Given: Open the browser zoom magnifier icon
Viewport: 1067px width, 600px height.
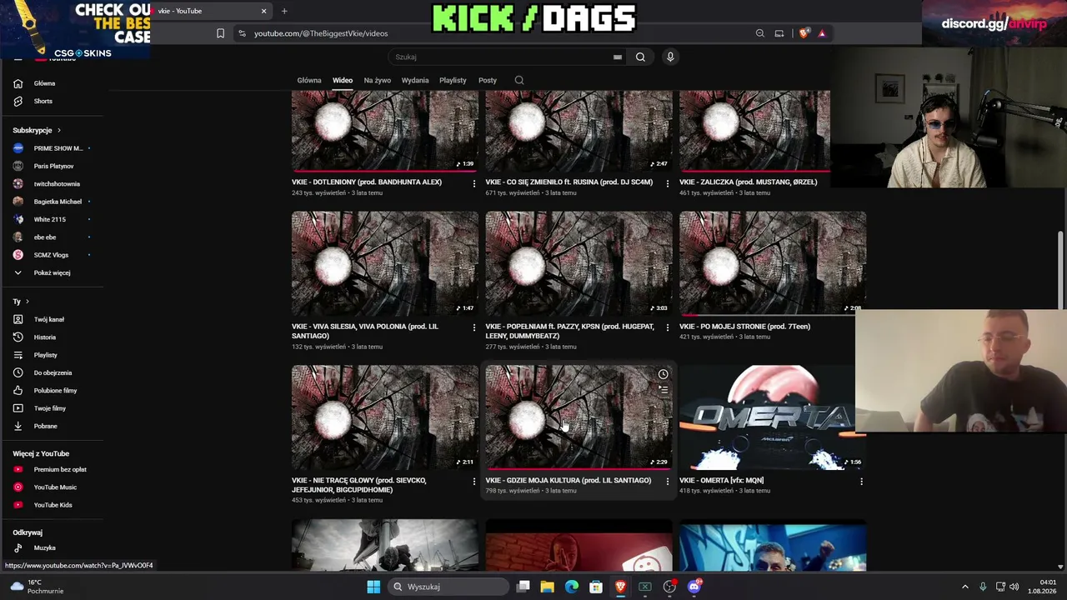Looking at the screenshot, I should pos(760,33).
